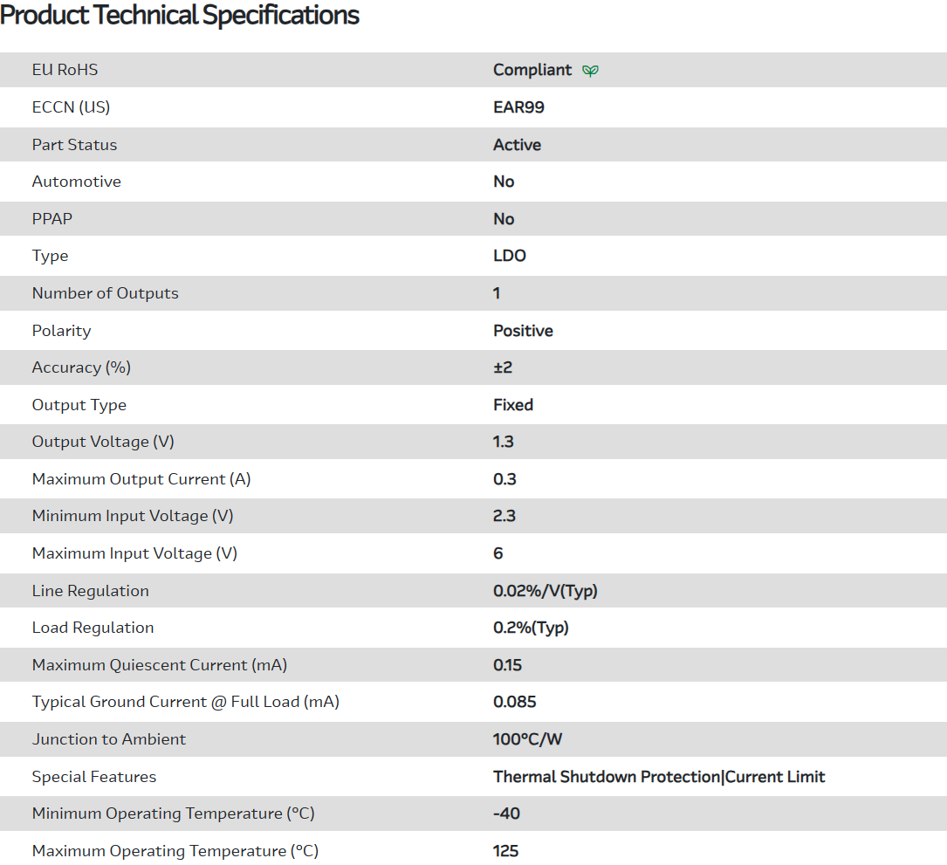
Task: Click the 0.085 ground current value
Action: click(515, 702)
